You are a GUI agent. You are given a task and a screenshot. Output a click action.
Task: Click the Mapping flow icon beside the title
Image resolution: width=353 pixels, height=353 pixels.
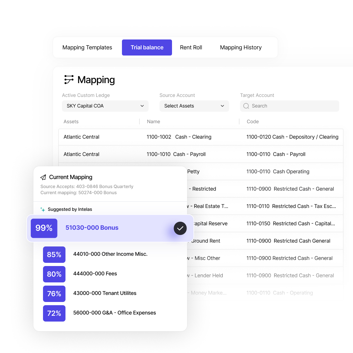69,80
